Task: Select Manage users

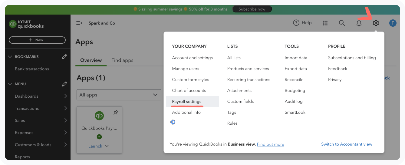Action: 186,69
